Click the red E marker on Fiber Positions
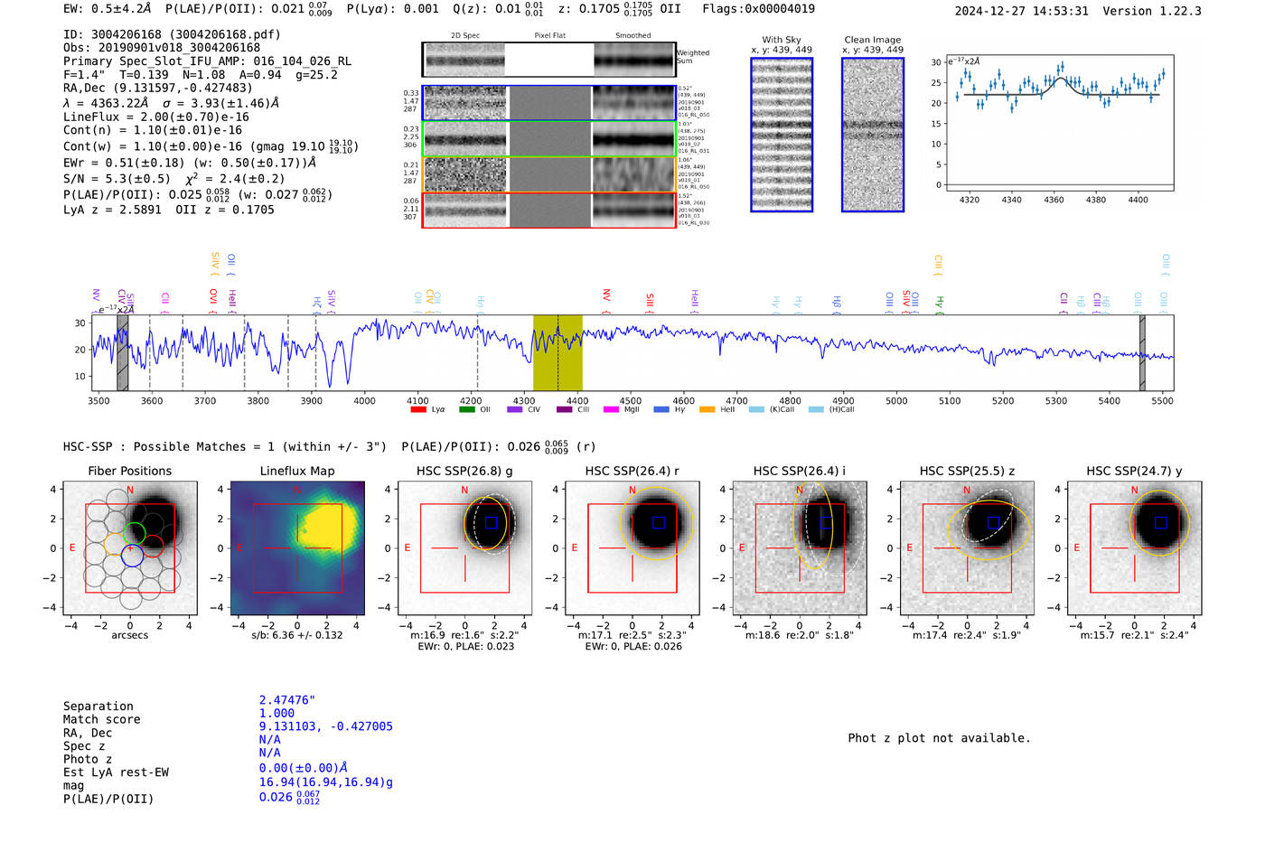Viewport: 1265px width, 861px height. click(72, 547)
